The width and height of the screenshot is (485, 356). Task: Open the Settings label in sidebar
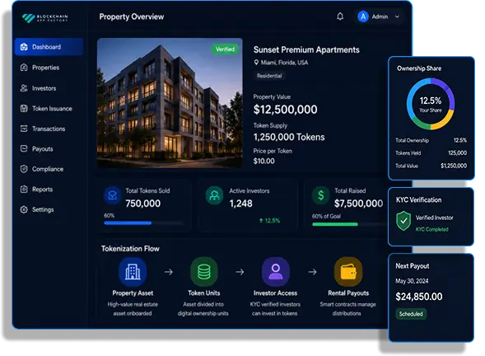[43, 209]
